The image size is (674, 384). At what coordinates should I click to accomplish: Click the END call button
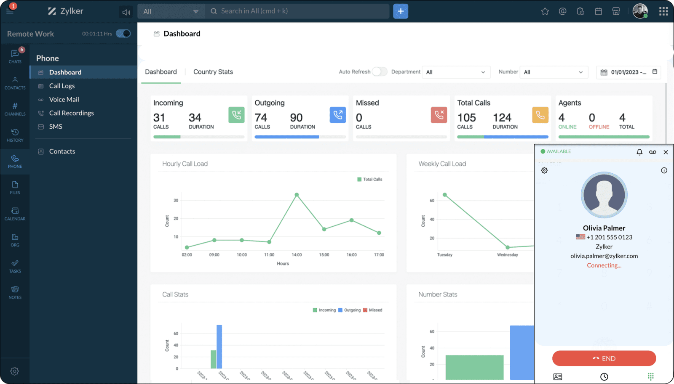coord(604,358)
